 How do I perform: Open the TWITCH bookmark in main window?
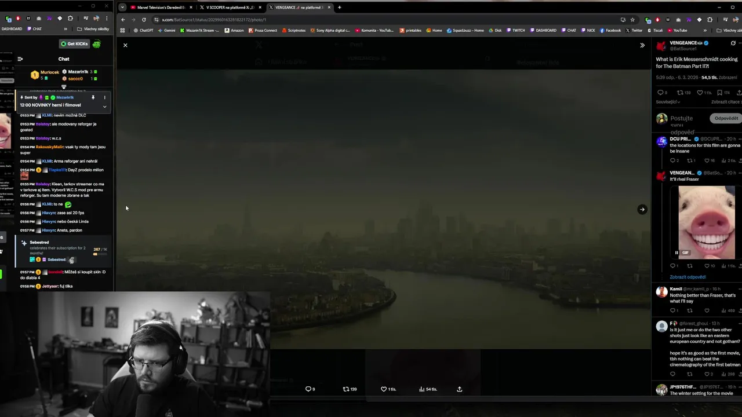[x=516, y=30]
